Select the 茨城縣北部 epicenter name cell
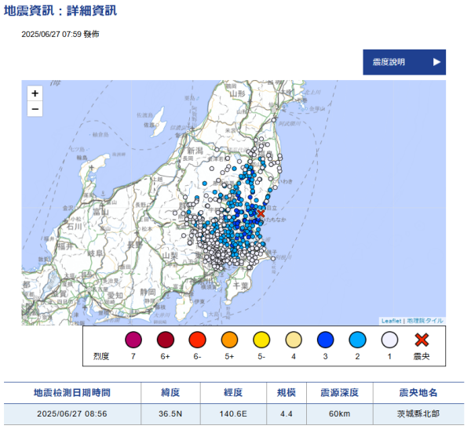The image size is (471, 433). pyautogui.click(x=418, y=414)
